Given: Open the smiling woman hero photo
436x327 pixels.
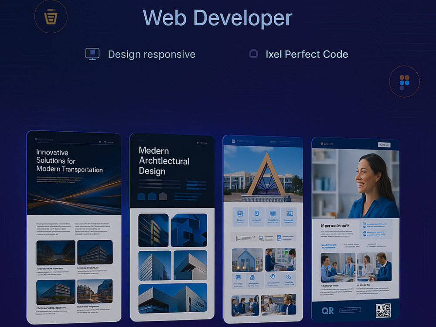Looking at the screenshot, I should click(x=356, y=183).
